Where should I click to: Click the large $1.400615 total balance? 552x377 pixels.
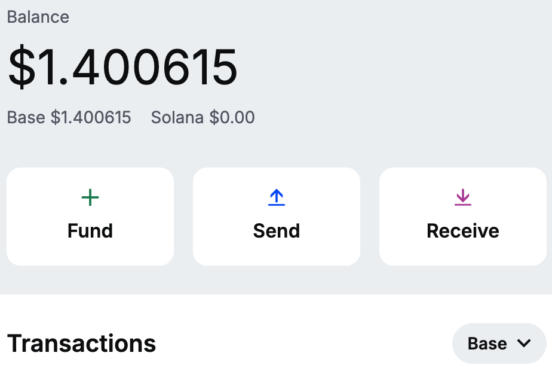coord(121,66)
